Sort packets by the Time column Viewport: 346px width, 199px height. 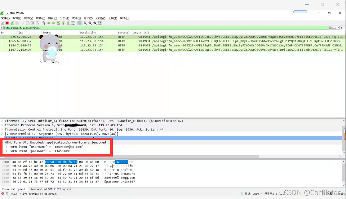(x=29, y=32)
